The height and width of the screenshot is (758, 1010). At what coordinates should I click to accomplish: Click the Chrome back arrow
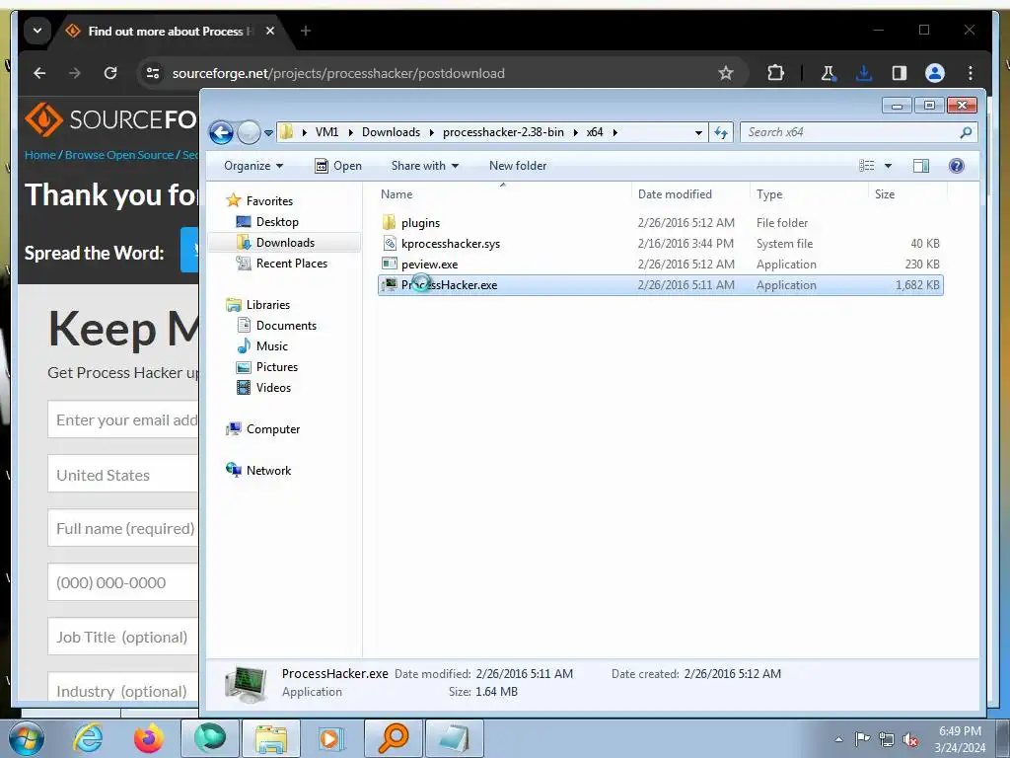coord(39,73)
